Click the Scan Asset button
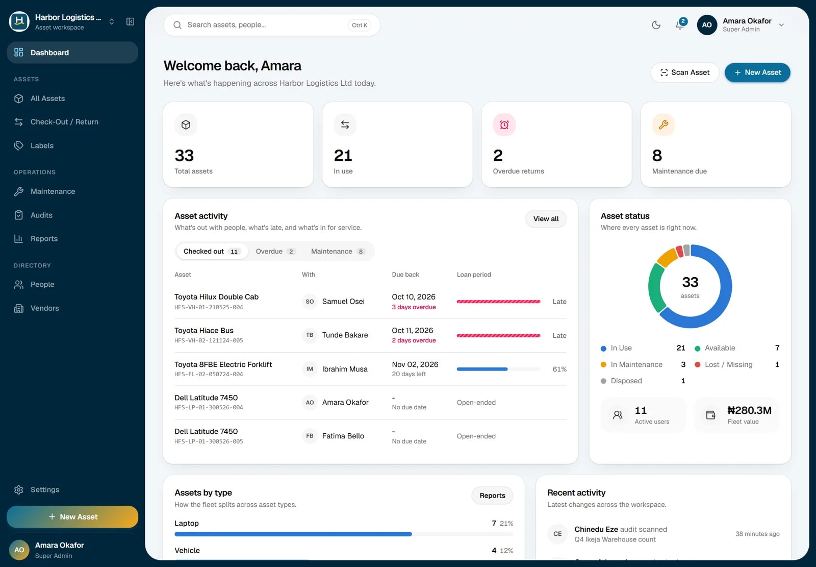This screenshot has width=816, height=567. [685, 72]
